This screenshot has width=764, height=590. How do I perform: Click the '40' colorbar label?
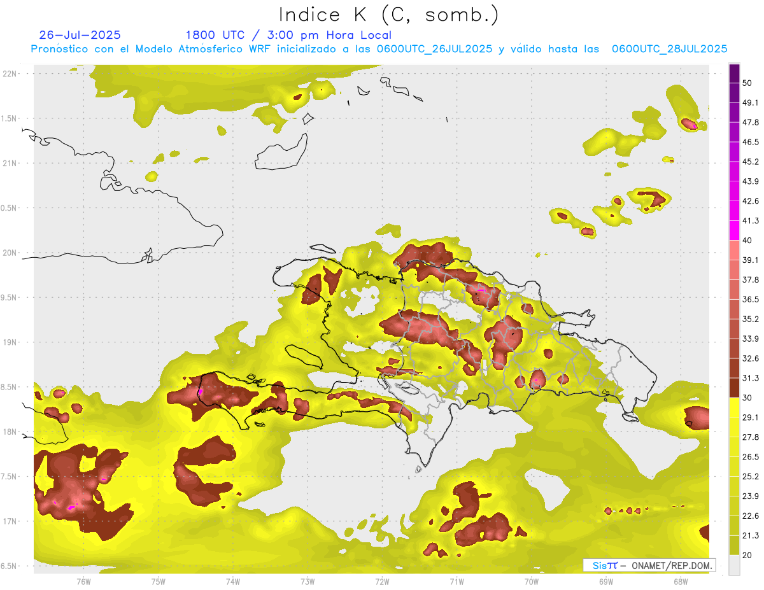point(747,241)
